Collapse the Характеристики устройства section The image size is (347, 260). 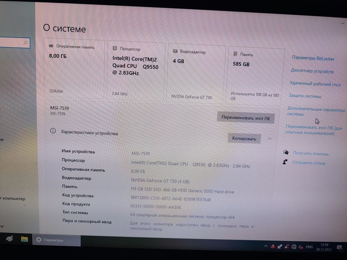[270, 139]
